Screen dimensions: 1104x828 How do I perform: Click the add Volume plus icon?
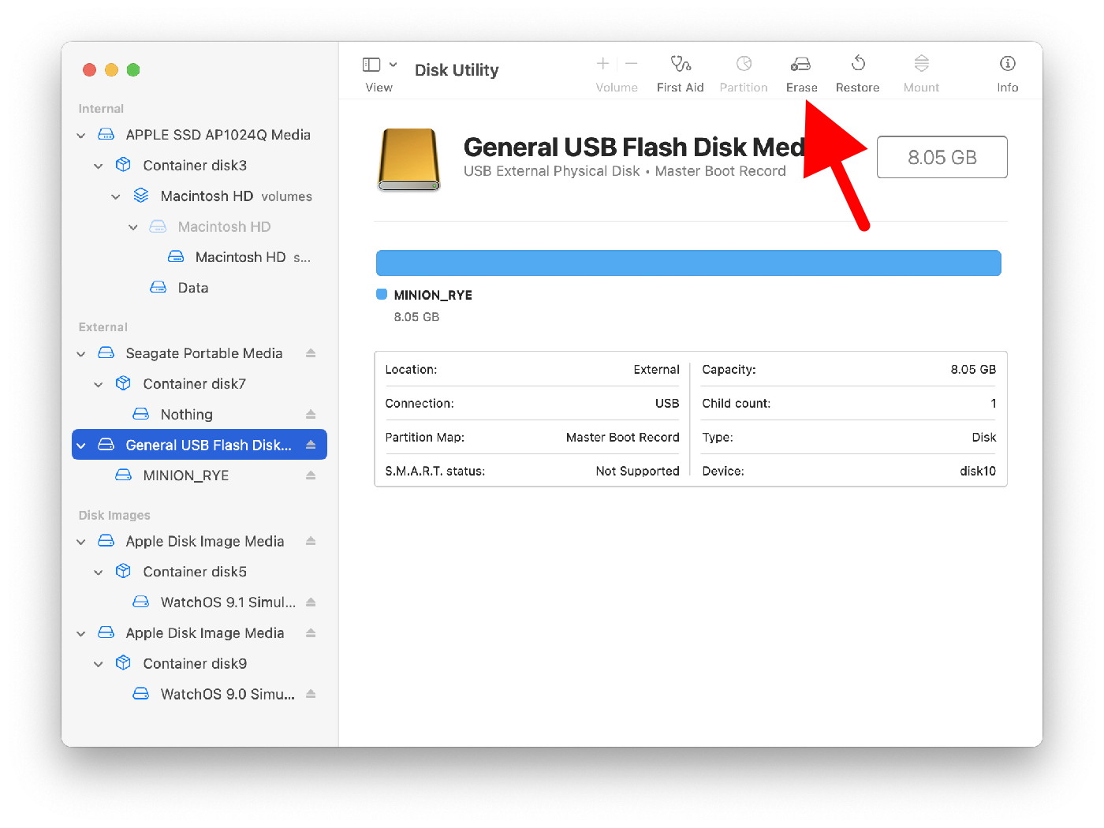point(602,63)
